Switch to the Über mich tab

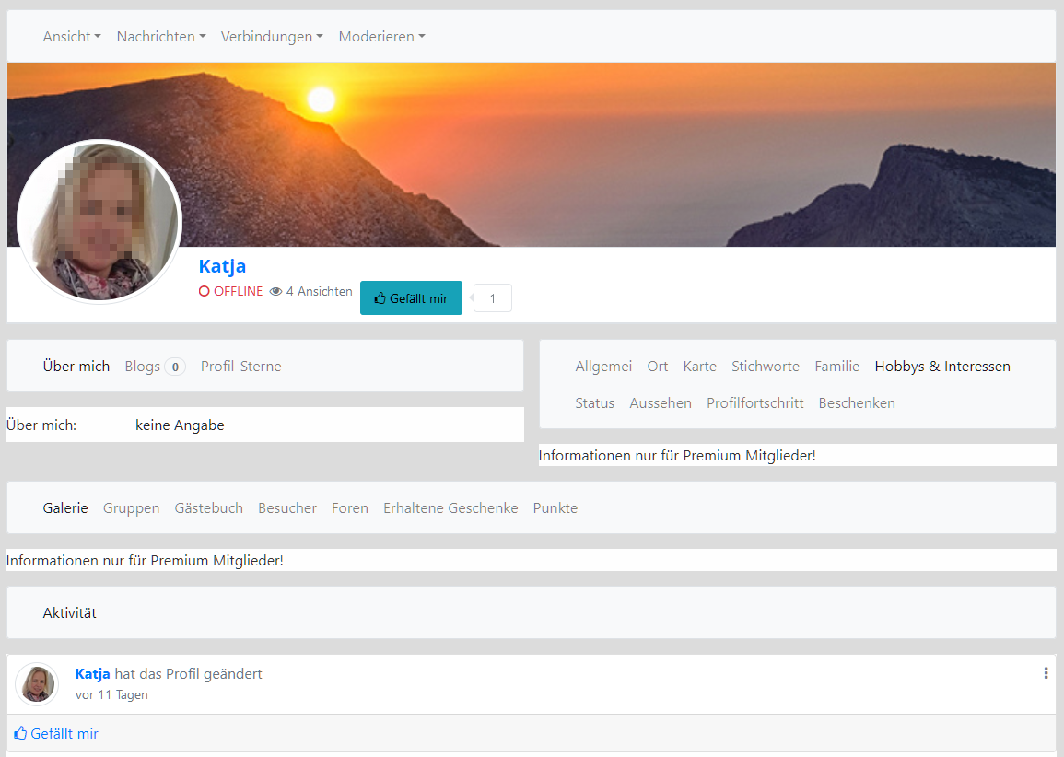[76, 367]
